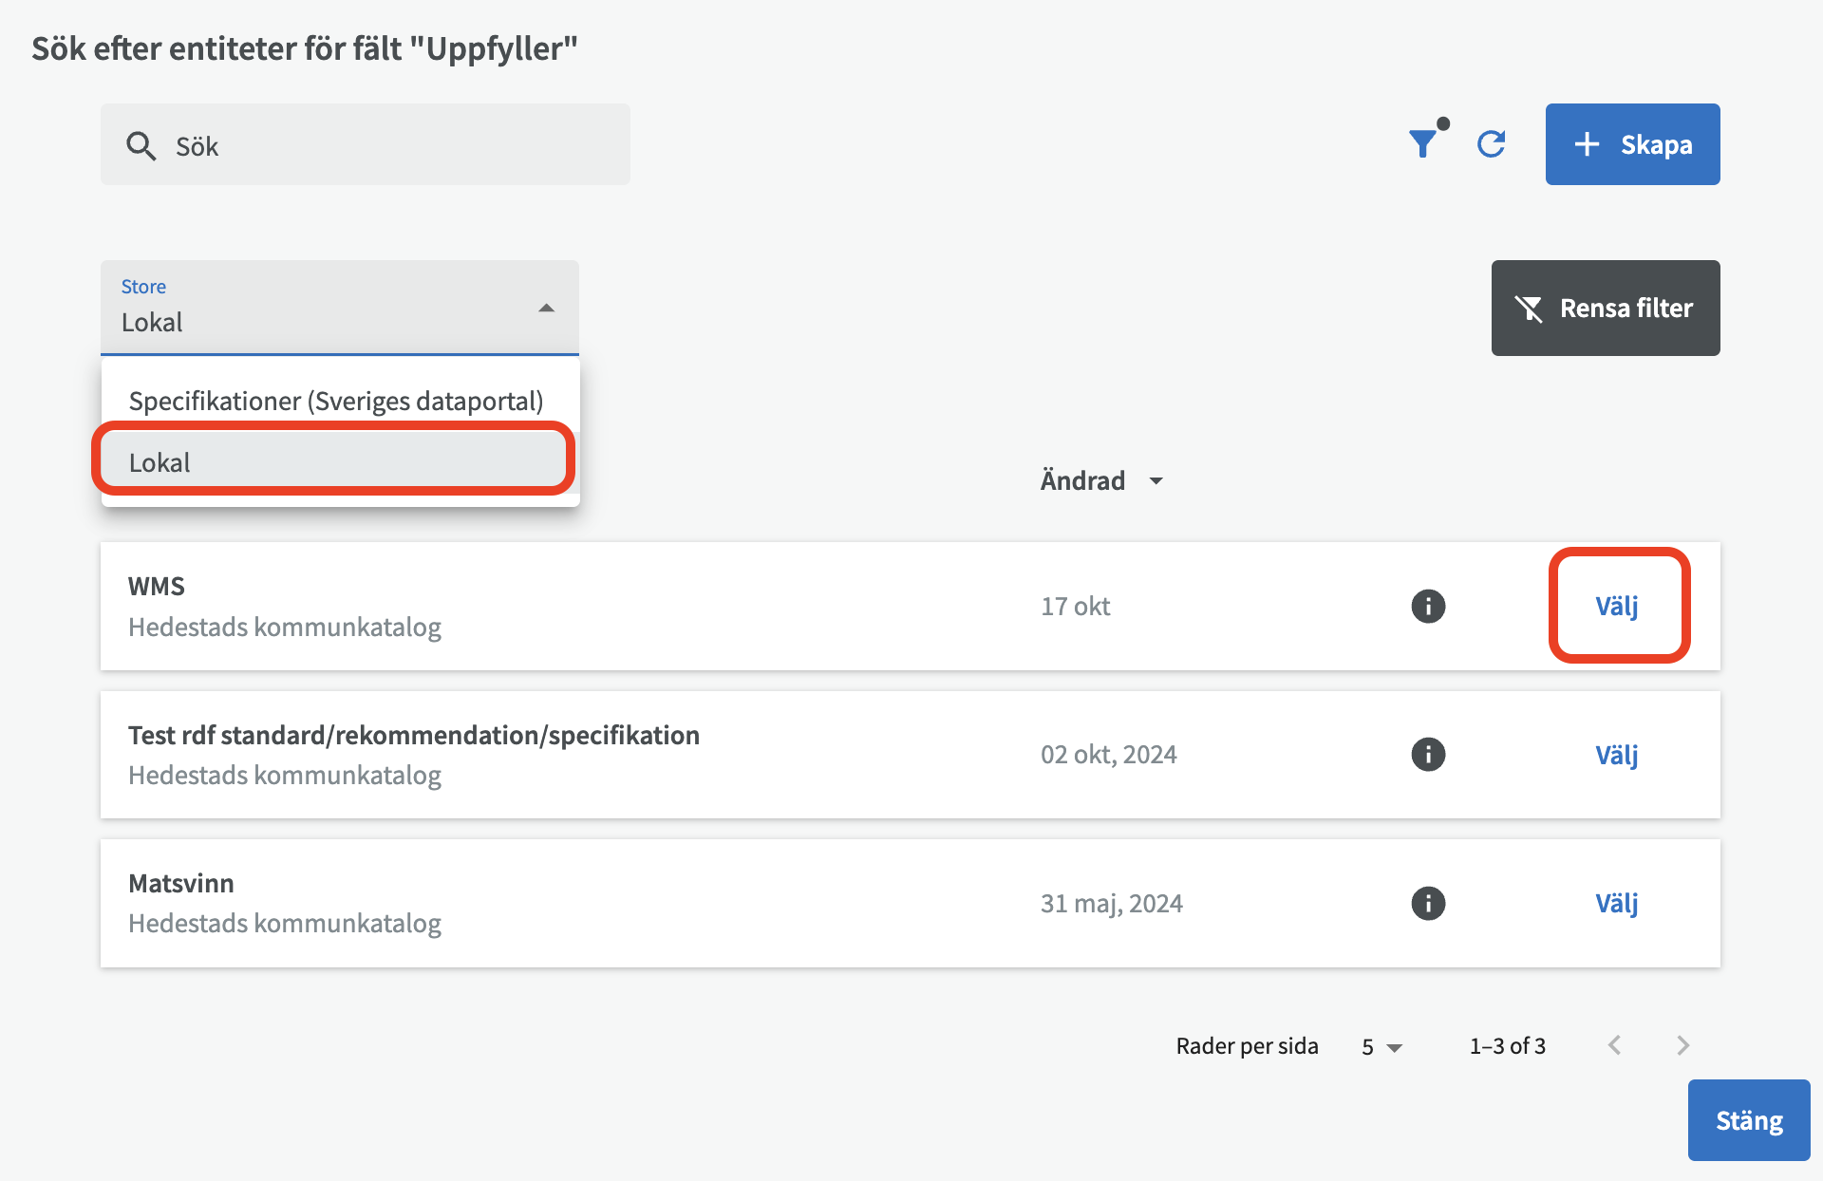The width and height of the screenshot is (1823, 1181).
Task: Open info for Matsvinn entry
Action: [x=1428, y=903]
